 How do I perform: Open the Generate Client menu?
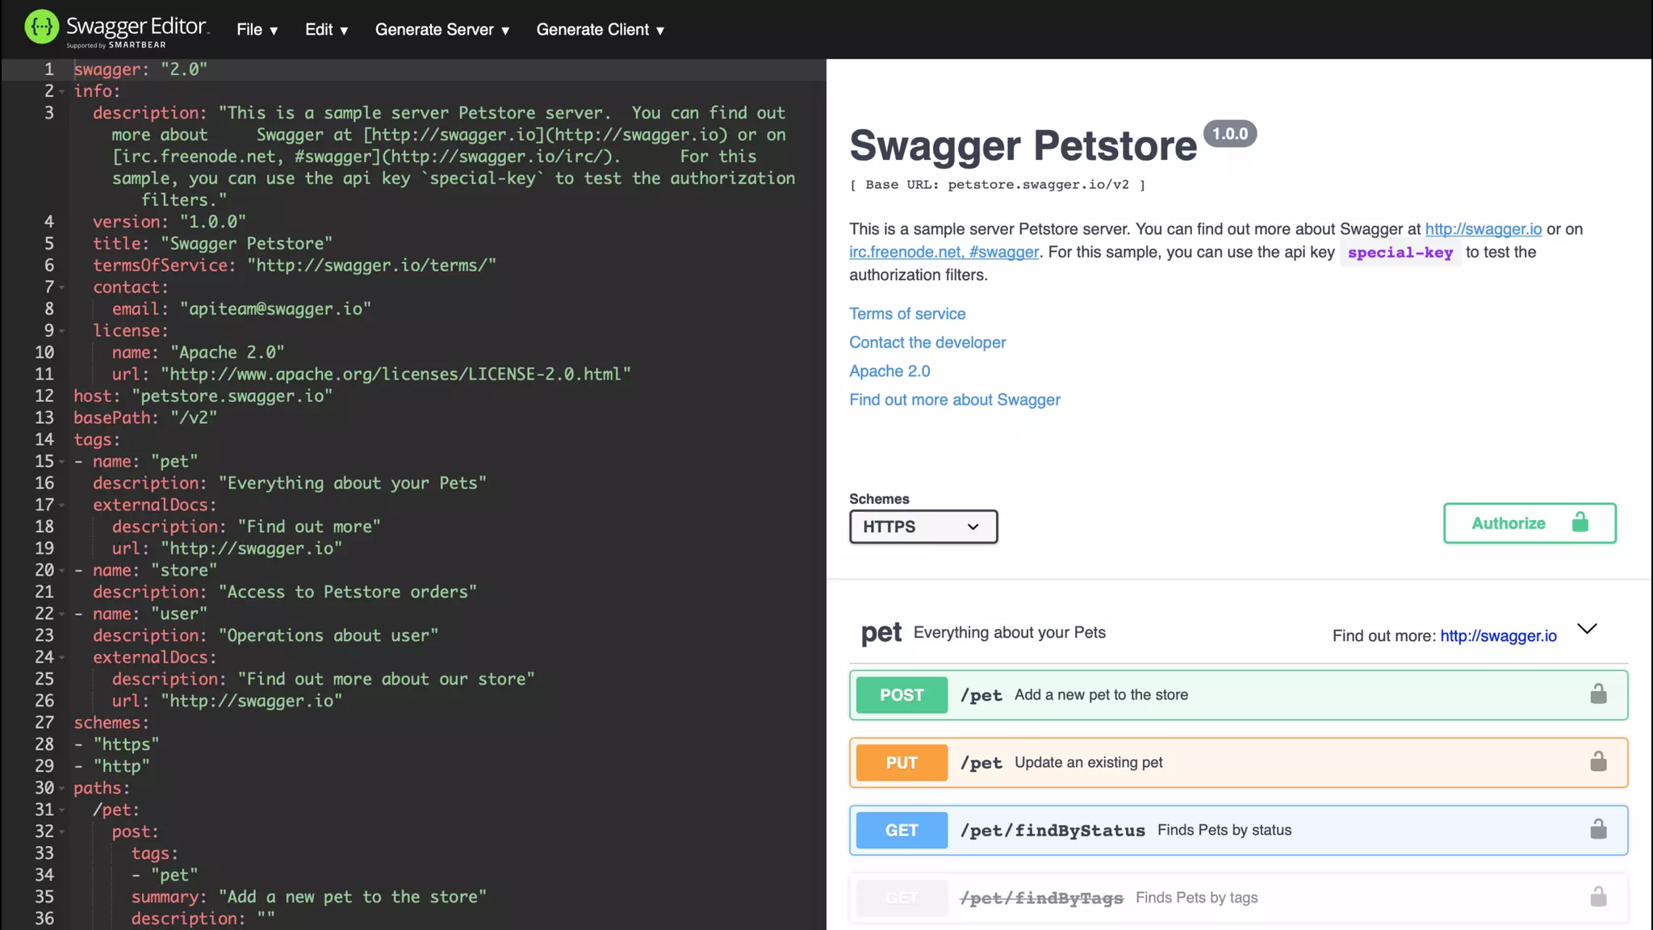click(x=600, y=30)
